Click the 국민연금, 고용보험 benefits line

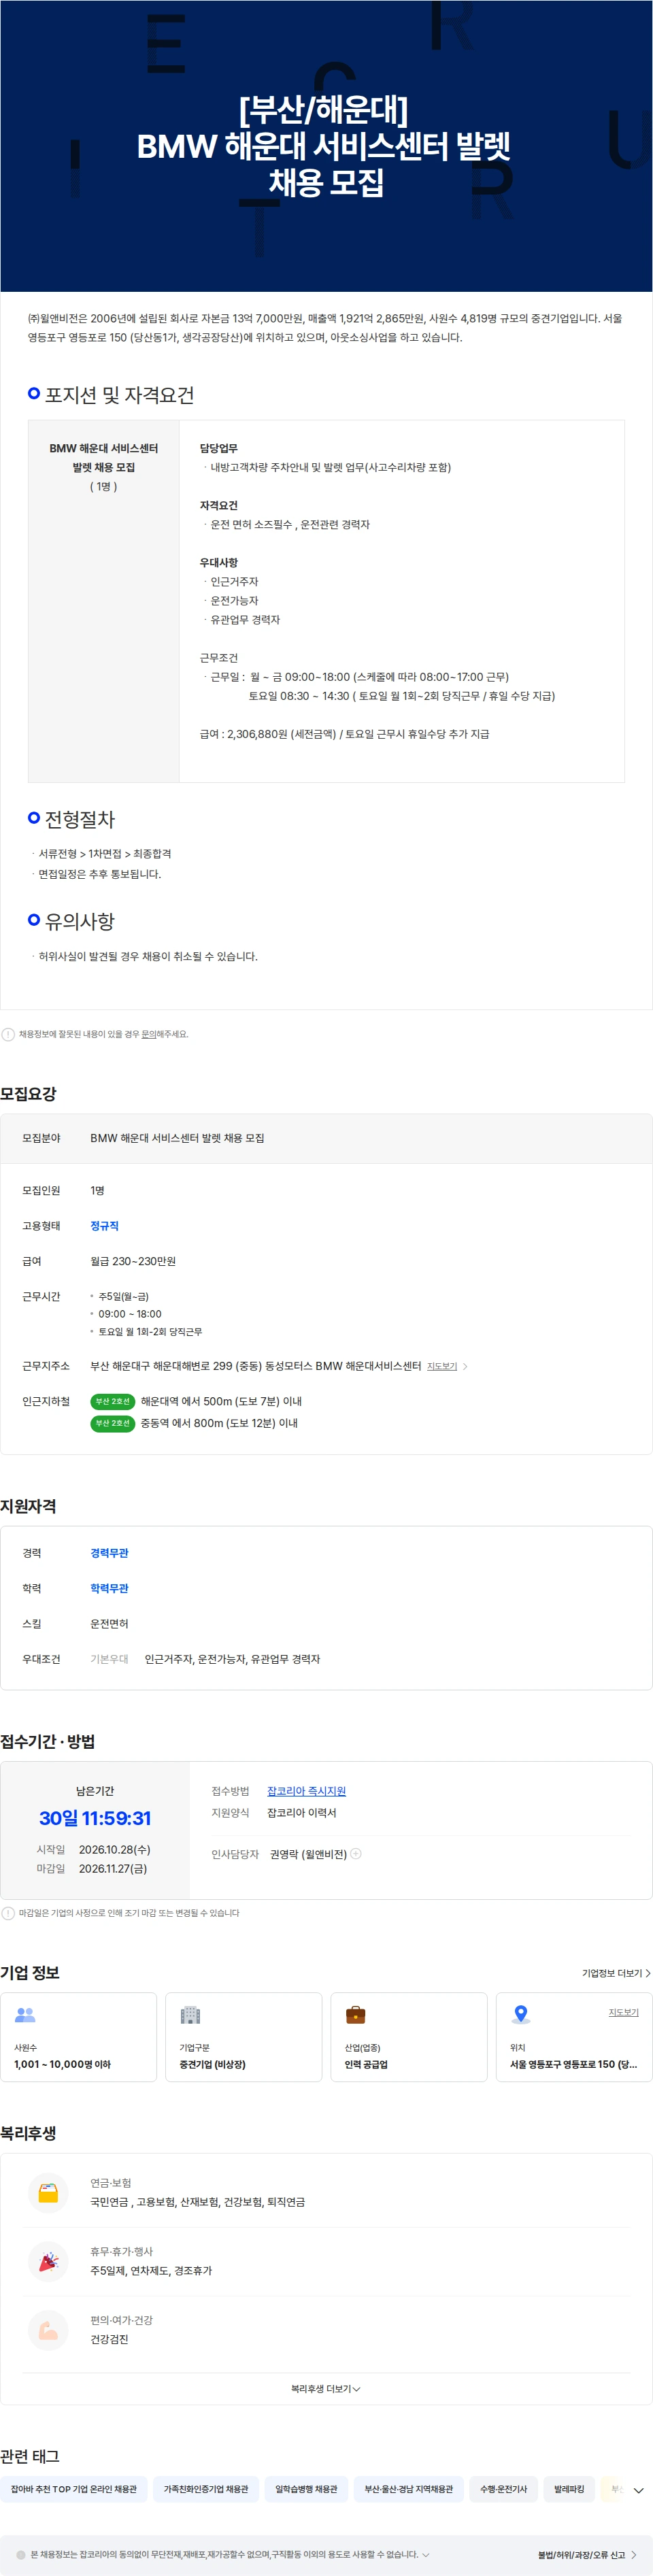(x=198, y=2202)
